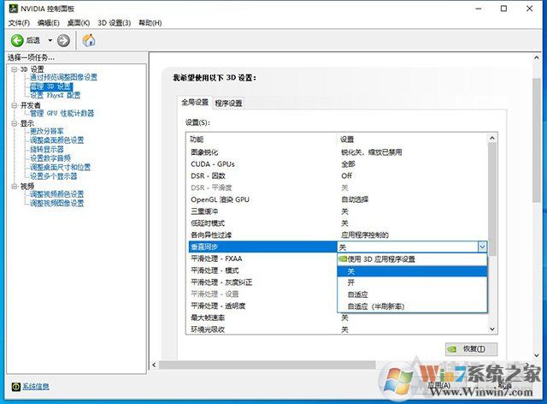Click the 恢复(I) restore button
This screenshot has height=404, width=547.
(471, 349)
